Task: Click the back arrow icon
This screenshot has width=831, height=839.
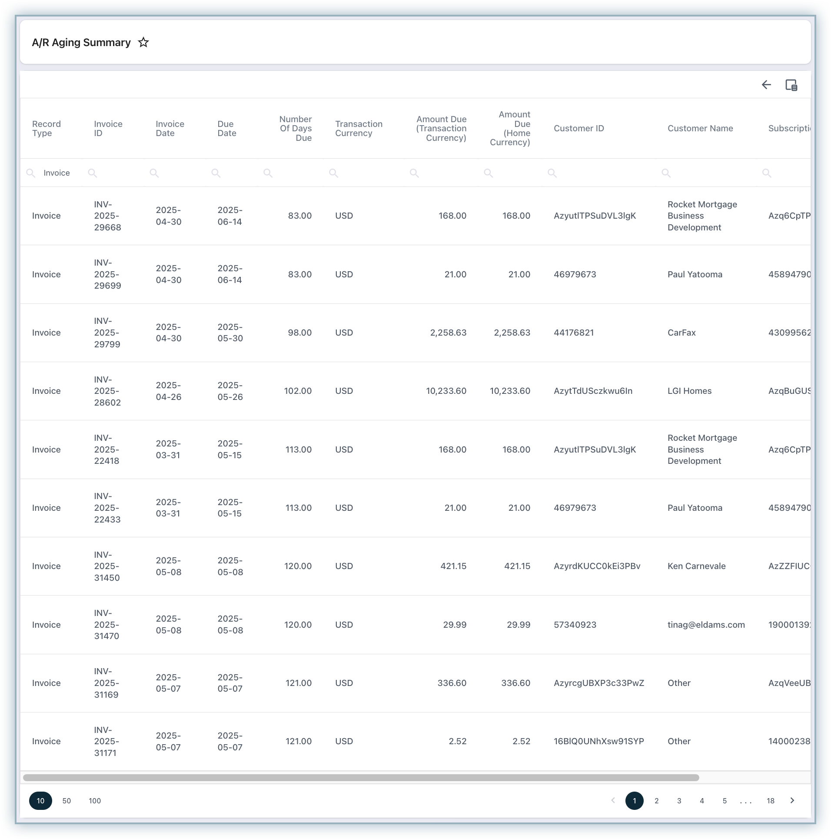Action: (766, 85)
